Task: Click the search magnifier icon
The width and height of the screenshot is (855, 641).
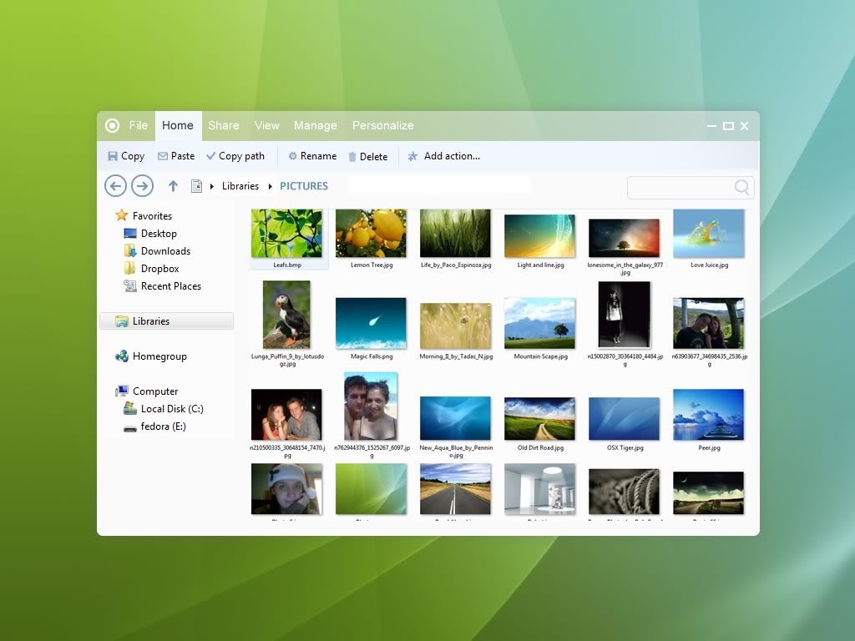Action: tap(741, 188)
